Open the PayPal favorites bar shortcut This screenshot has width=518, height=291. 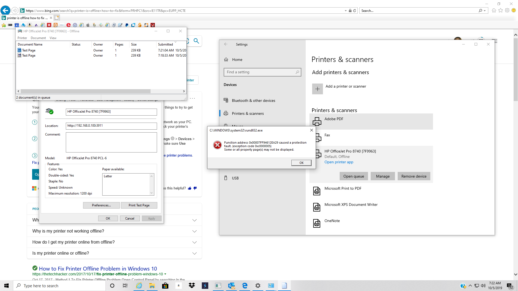point(127,25)
